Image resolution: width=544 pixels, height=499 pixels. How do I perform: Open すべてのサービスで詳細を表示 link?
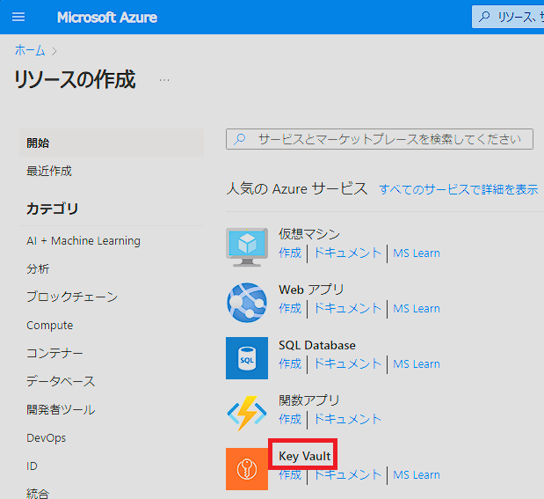459,189
